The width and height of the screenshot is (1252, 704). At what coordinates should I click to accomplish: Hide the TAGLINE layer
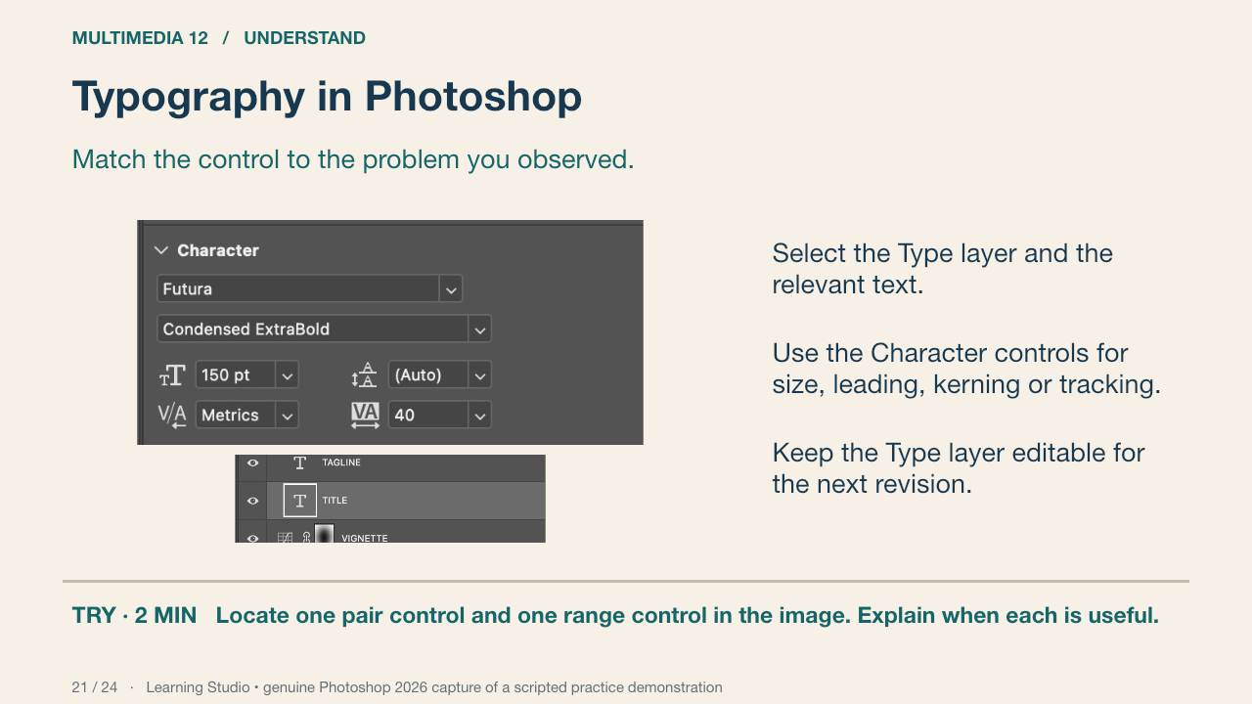click(x=252, y=462)
